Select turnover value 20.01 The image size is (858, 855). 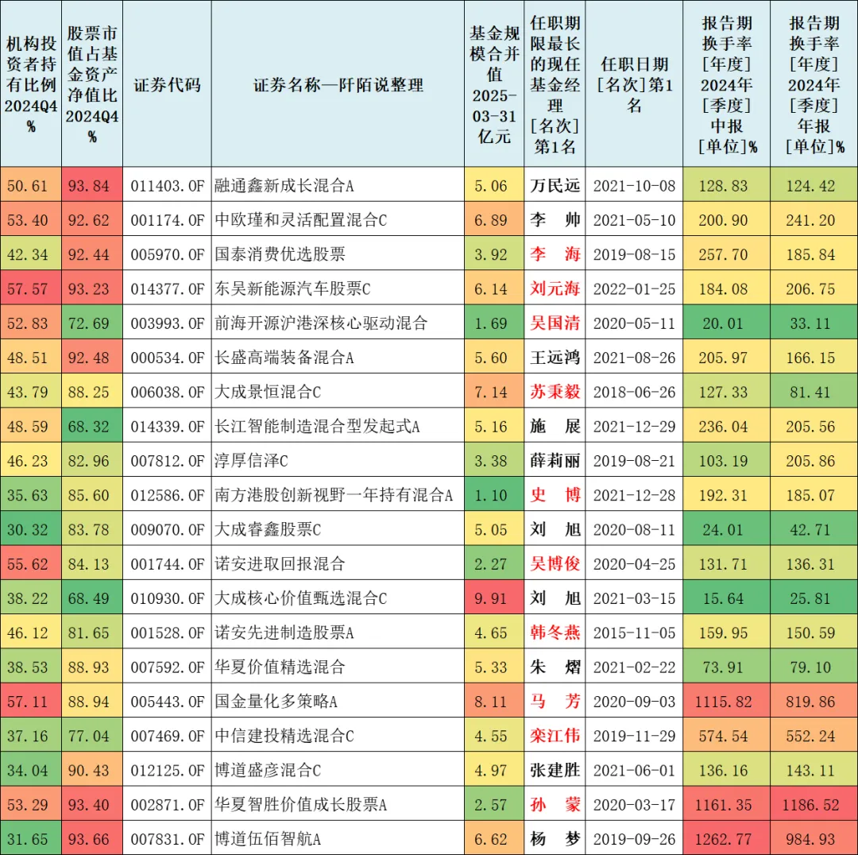(x=723, y=323)
